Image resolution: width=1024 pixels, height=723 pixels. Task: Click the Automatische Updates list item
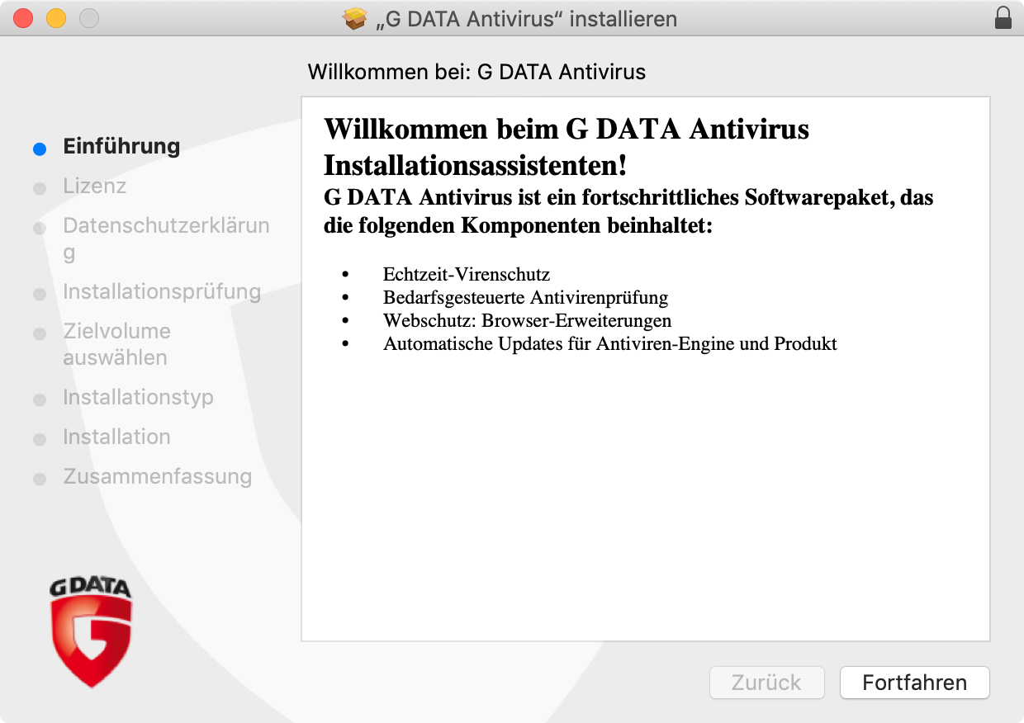click(609, 343)
